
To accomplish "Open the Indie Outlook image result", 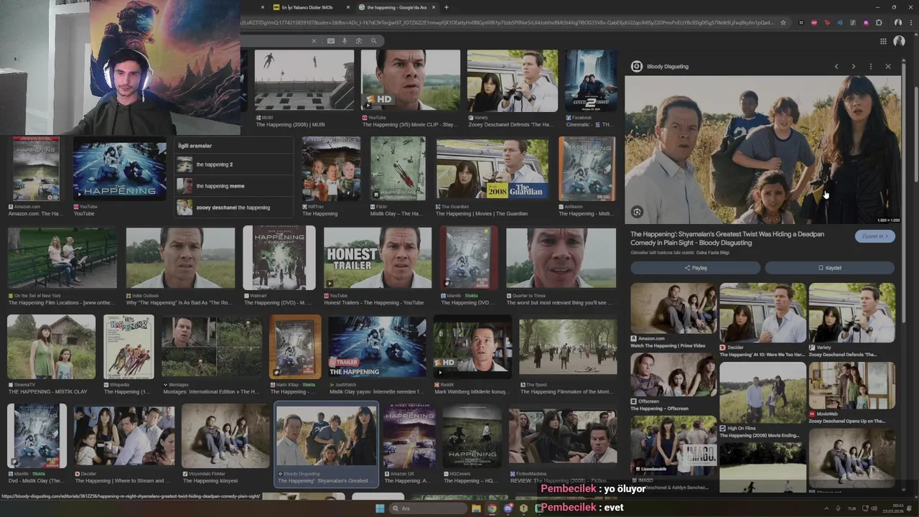I will tap(180, 258).
